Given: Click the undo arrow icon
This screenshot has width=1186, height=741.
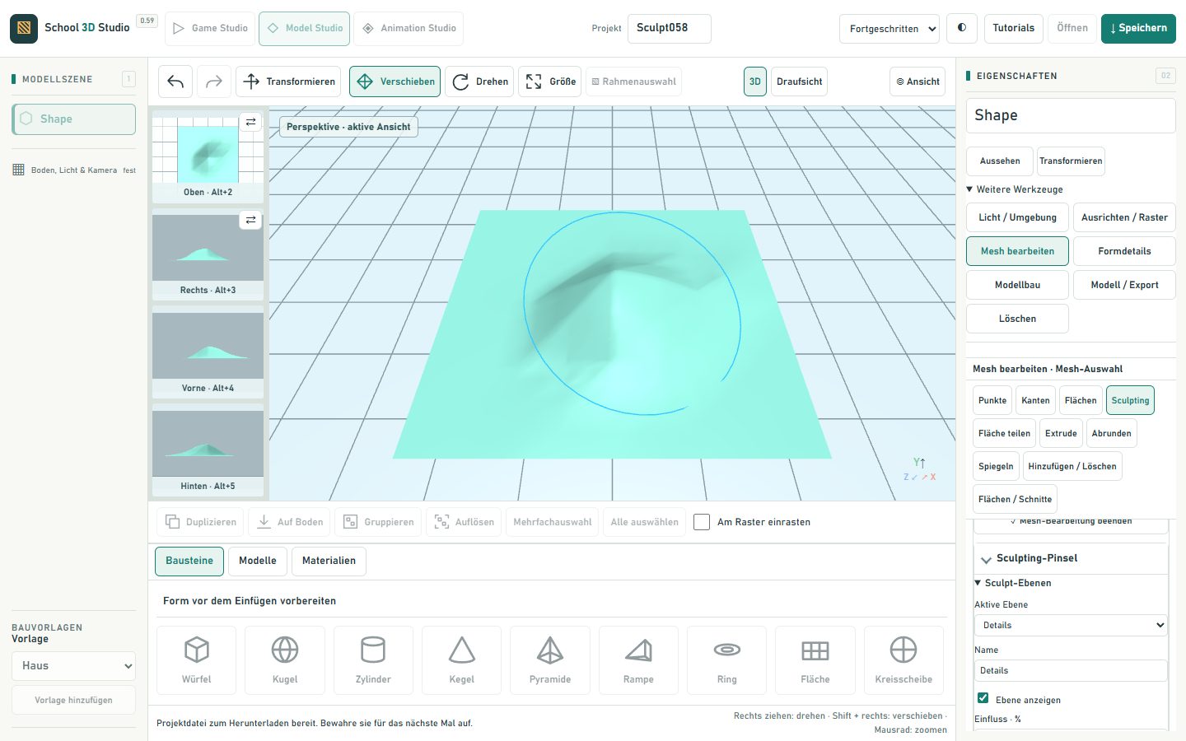Looking at the screenshot, I should [x=175, y=82].
